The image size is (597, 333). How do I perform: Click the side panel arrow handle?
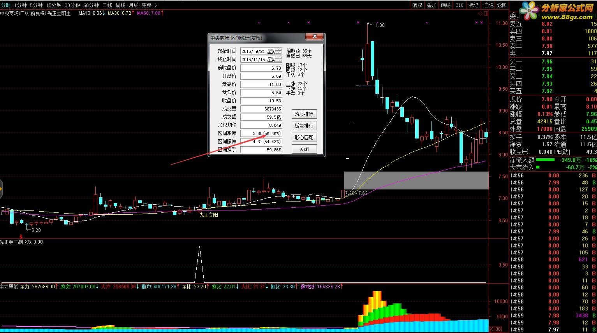tap(1, 189)
